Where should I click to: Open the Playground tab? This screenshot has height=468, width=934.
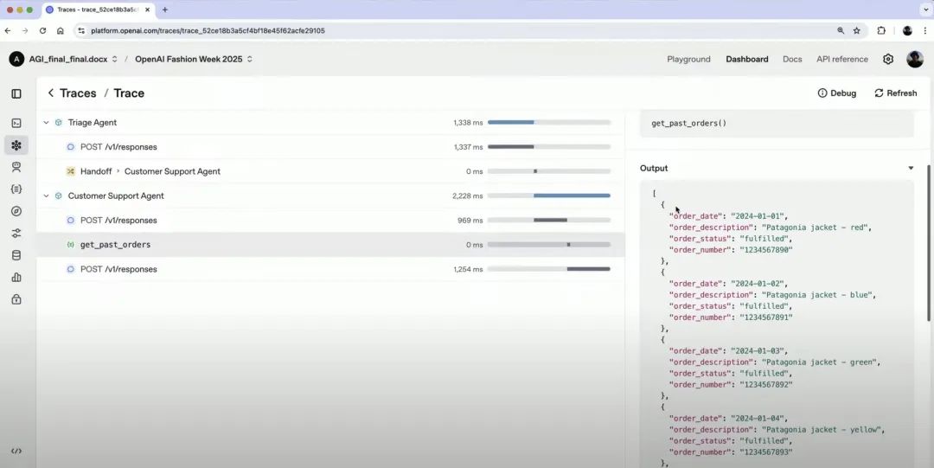[x=688, y=59]
